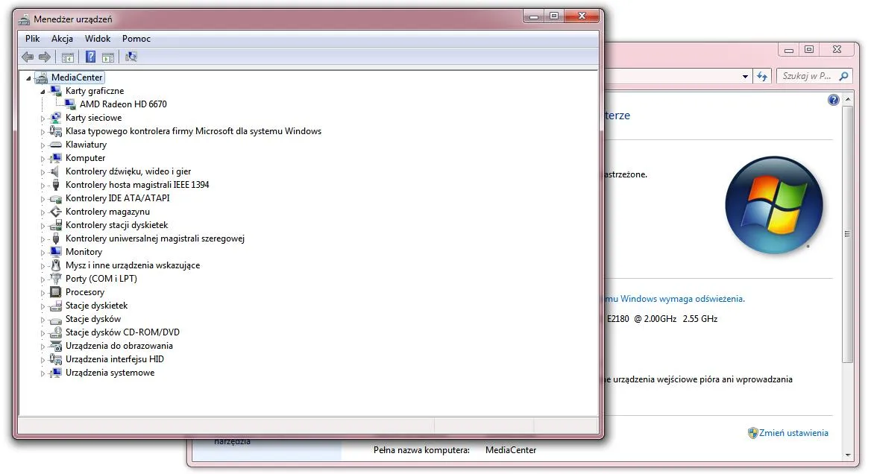The height and width of the screenshot is (474, 871).
Task: Expand the Karty sieciowe node
Action: pyautogui.click(x=43, y=118)
